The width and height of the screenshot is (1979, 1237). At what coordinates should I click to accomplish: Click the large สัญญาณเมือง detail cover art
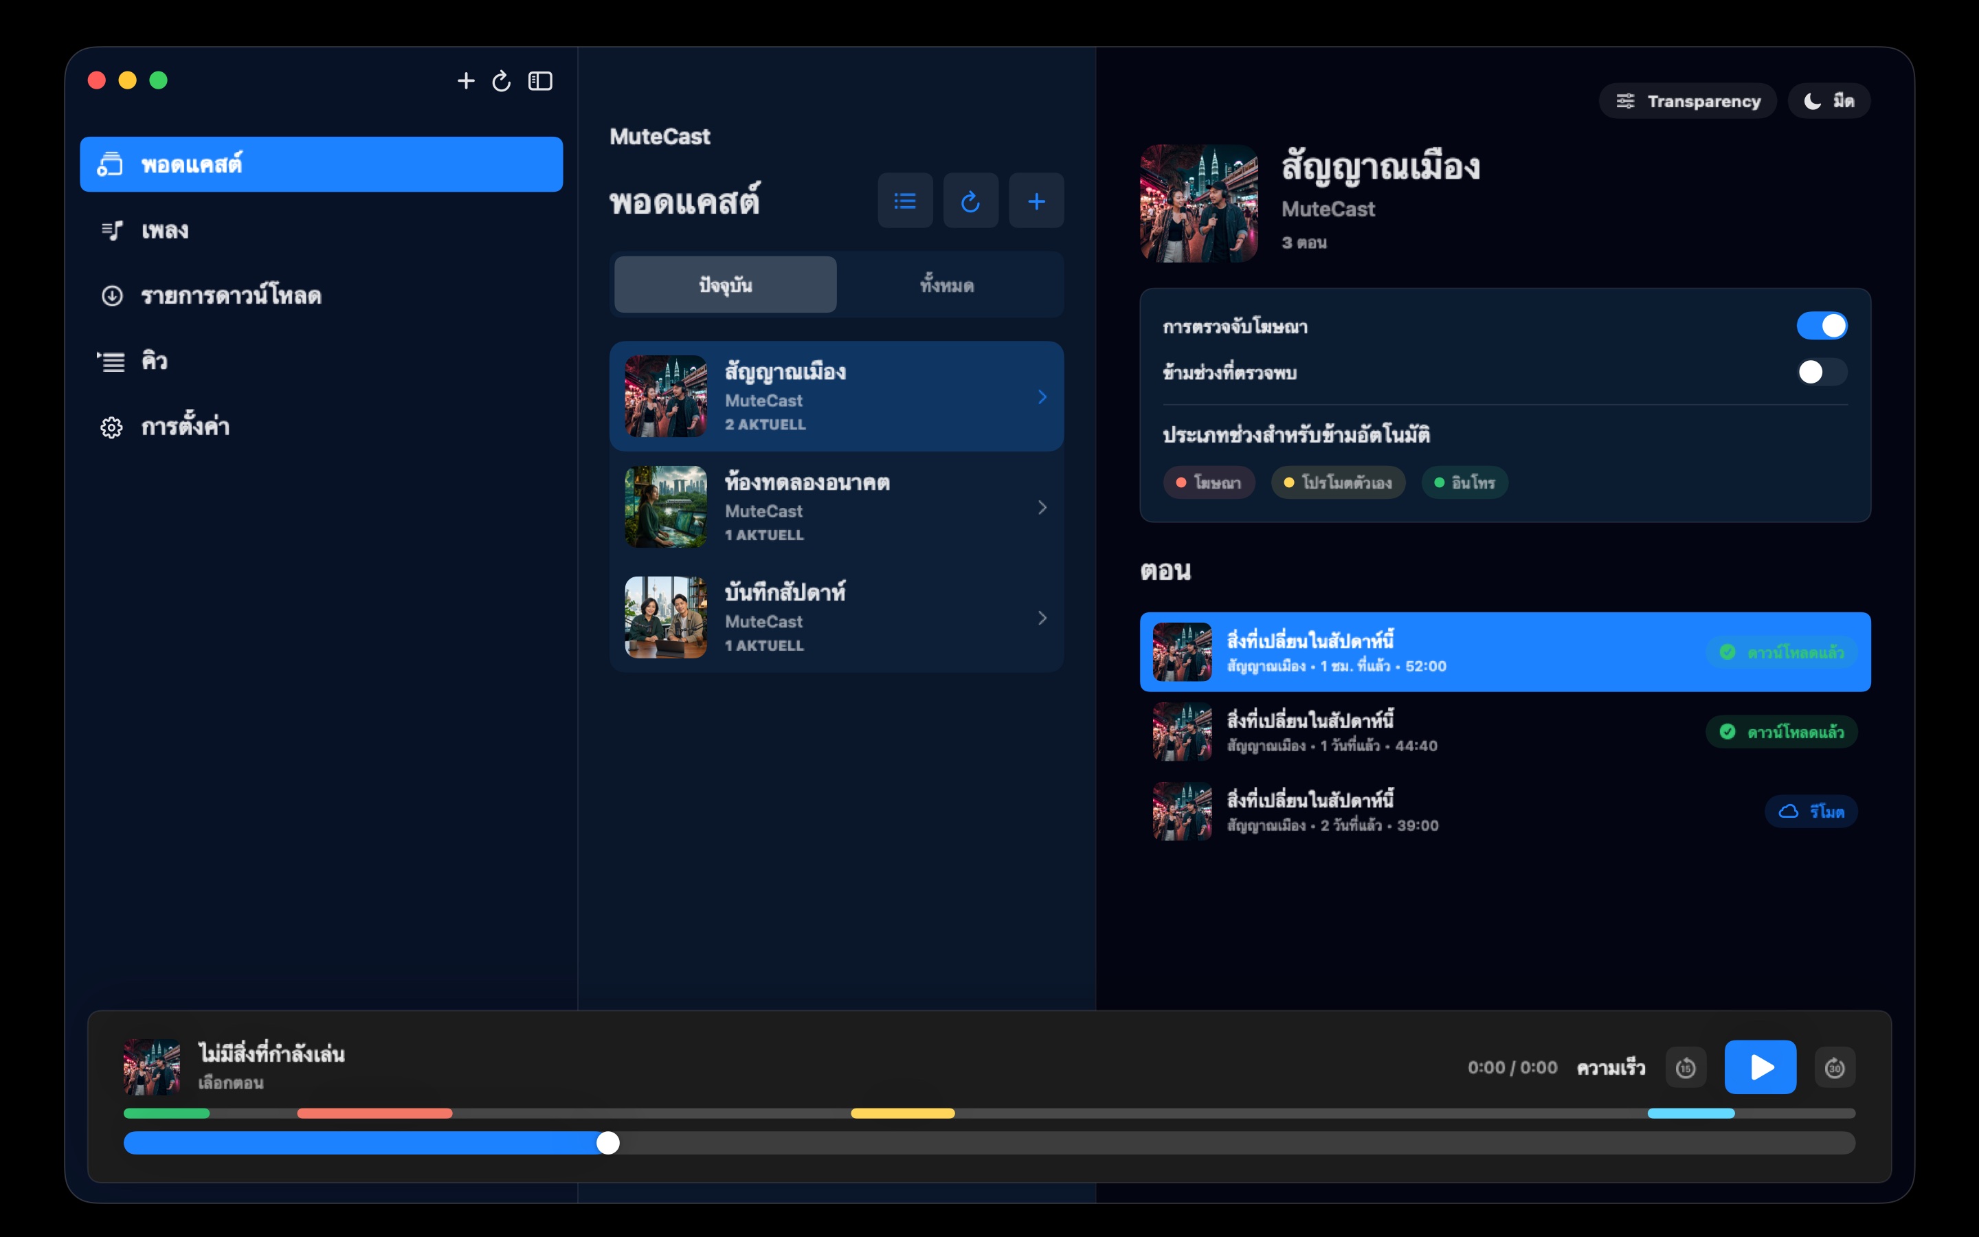pos(1199,203)
